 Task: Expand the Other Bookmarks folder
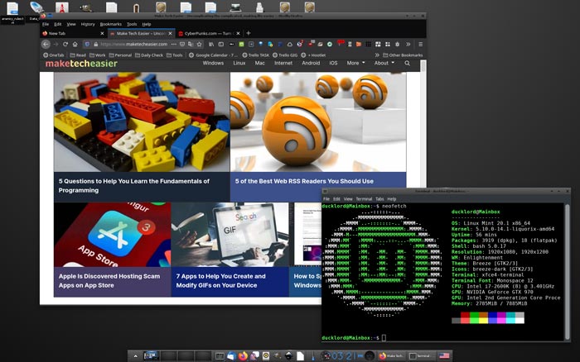point(404,55)
